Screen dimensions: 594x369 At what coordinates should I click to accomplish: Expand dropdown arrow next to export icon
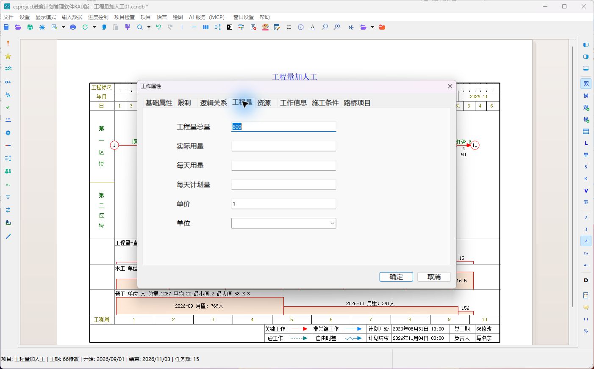coord(63,27)
